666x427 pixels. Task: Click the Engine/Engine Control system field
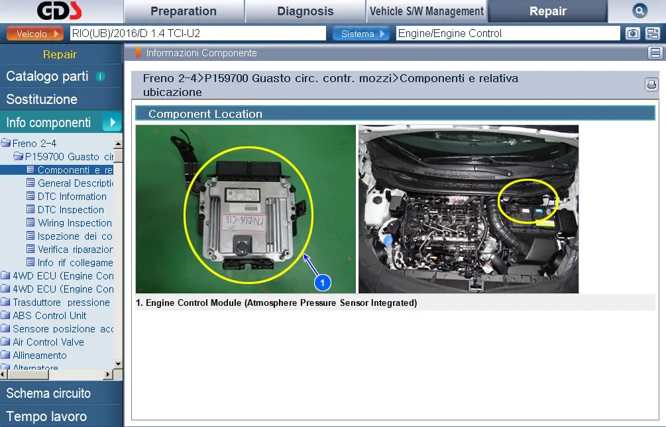(508, 34)
